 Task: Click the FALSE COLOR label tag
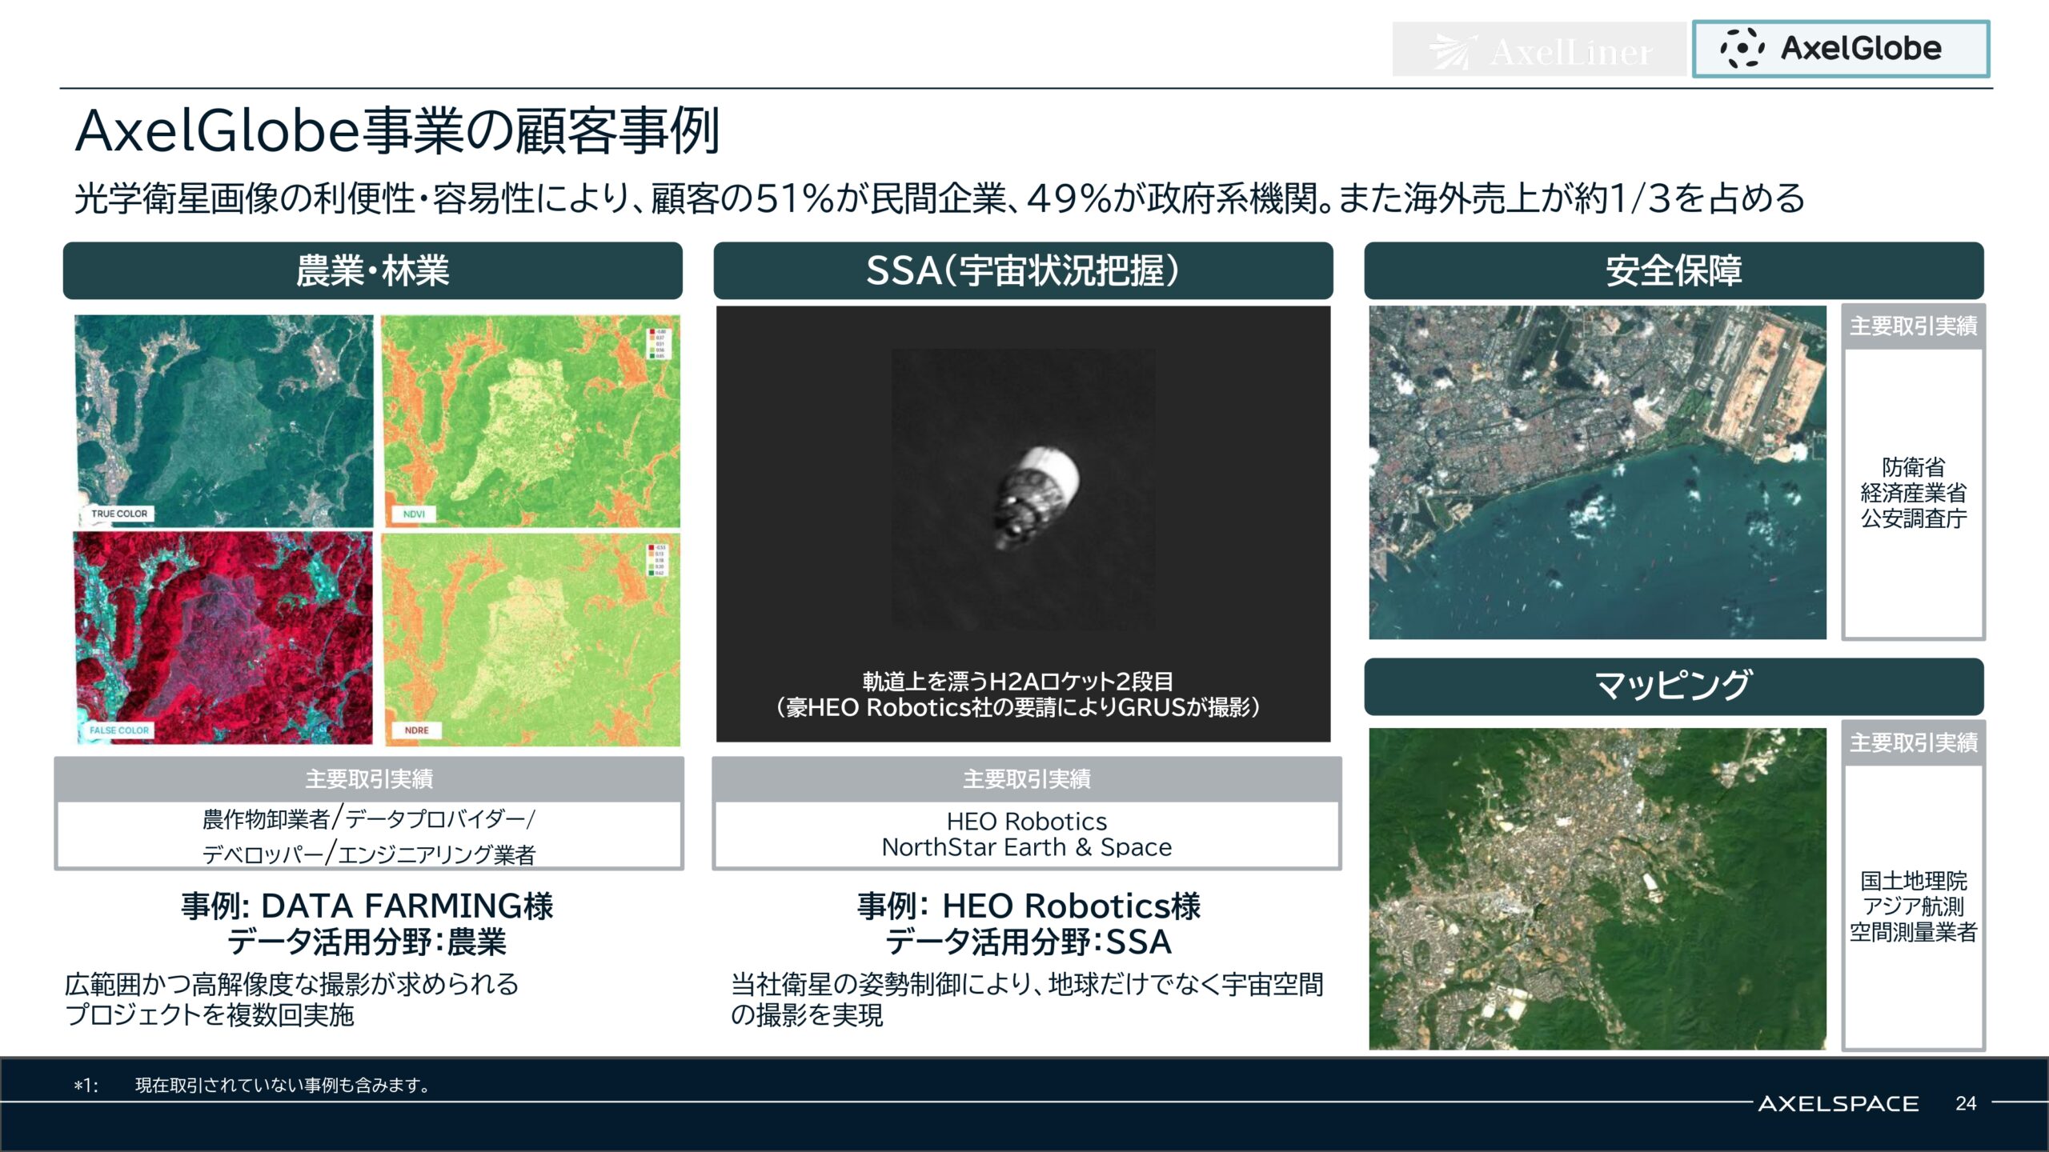[x=119, y=730]
